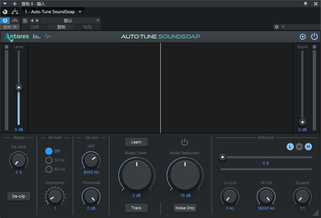The width and height of the screenshot is (321, 218).
Task: Go to previous preset arrow
Action: pyautogui.click(x=32, y=20)
